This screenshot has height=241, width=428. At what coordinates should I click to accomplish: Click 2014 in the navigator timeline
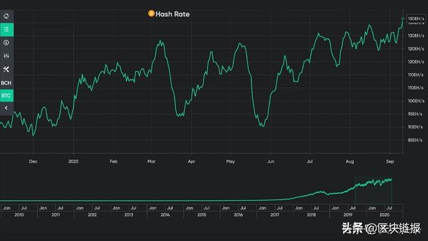[x=165, y=215]
